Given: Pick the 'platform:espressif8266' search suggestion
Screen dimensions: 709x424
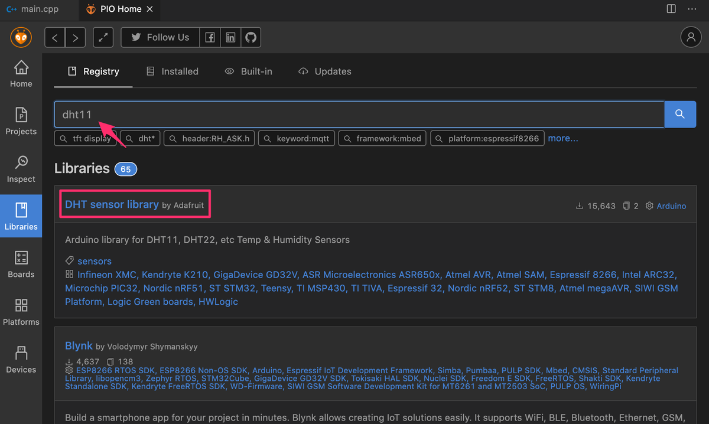Looking at the screenshot, I should coord(487,139).
